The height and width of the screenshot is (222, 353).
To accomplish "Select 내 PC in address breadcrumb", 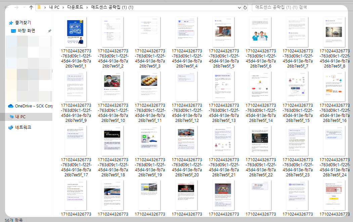I will 54,7.
